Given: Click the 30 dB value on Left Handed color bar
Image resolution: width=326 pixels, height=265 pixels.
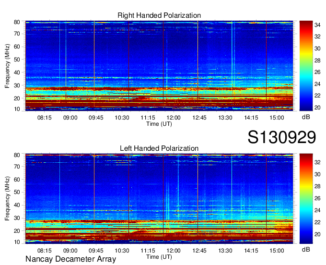Looking at the screenshot, I should 317,174.
